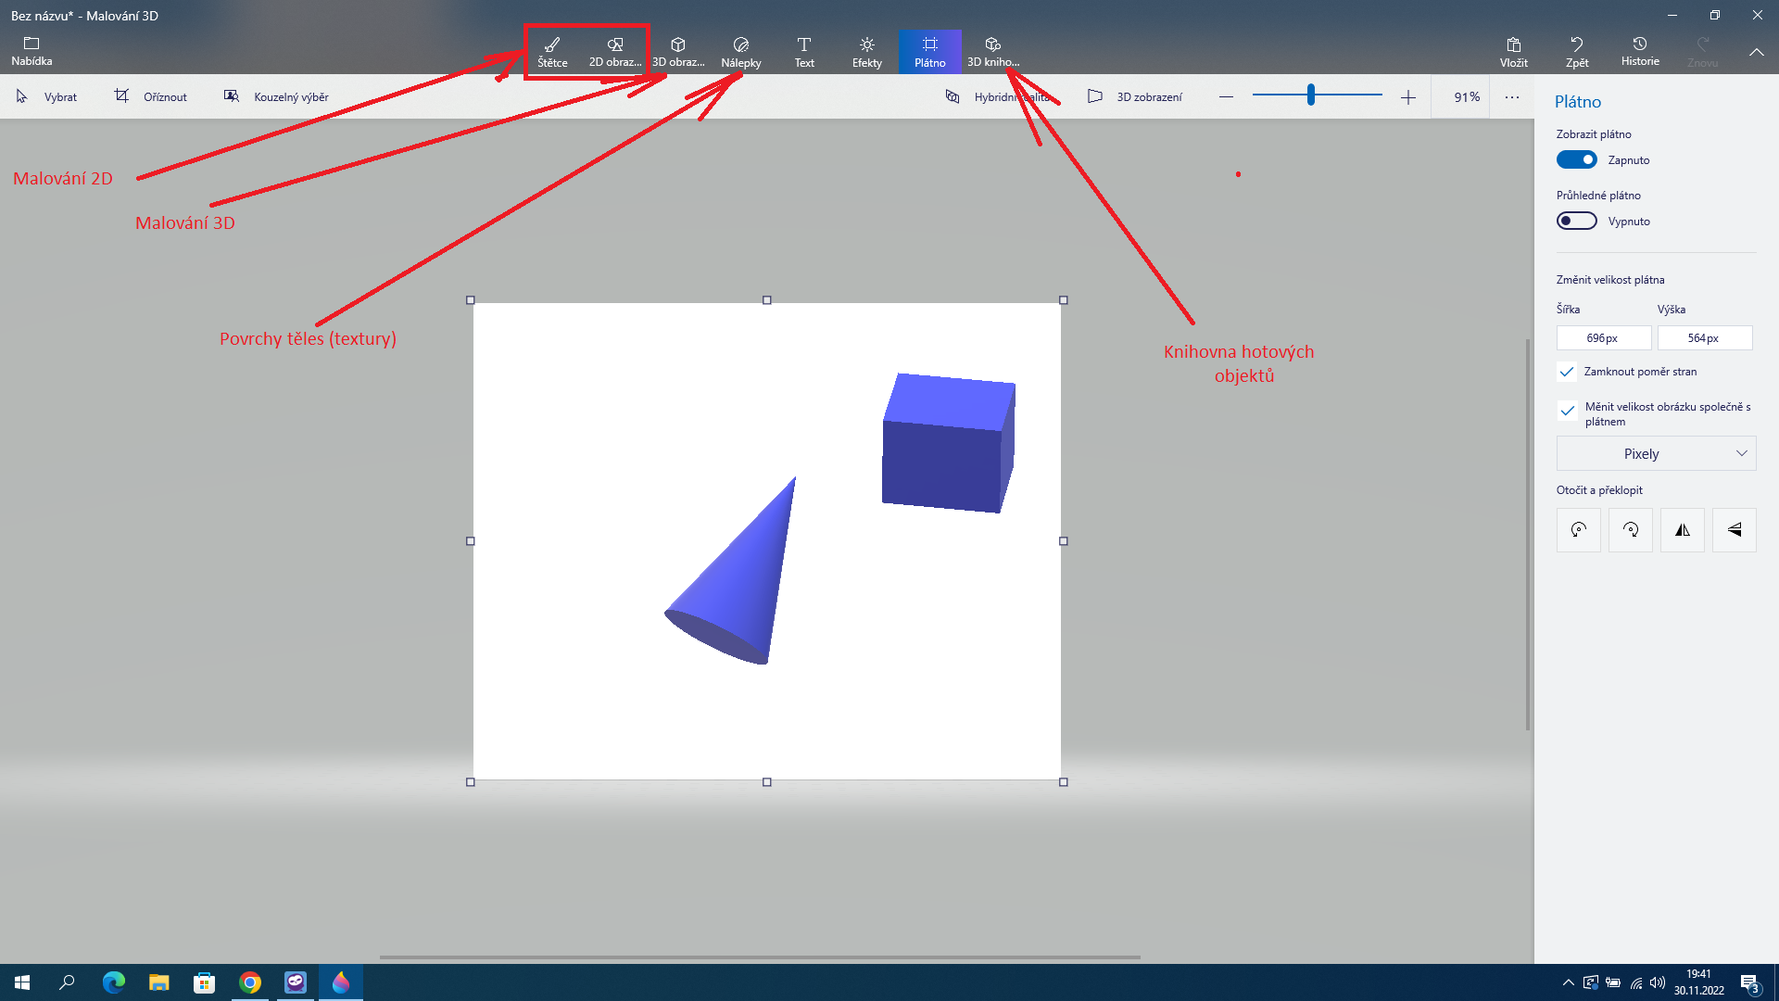Click the rotate left icon

coord(1579,530)
